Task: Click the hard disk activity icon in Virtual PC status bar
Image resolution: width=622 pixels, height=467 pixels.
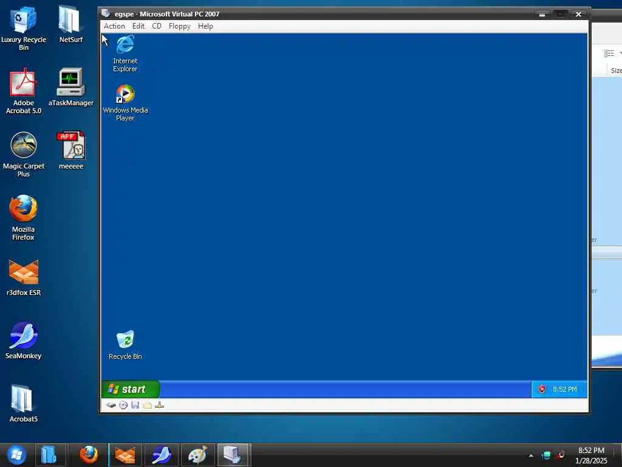Action: point(111,405)
